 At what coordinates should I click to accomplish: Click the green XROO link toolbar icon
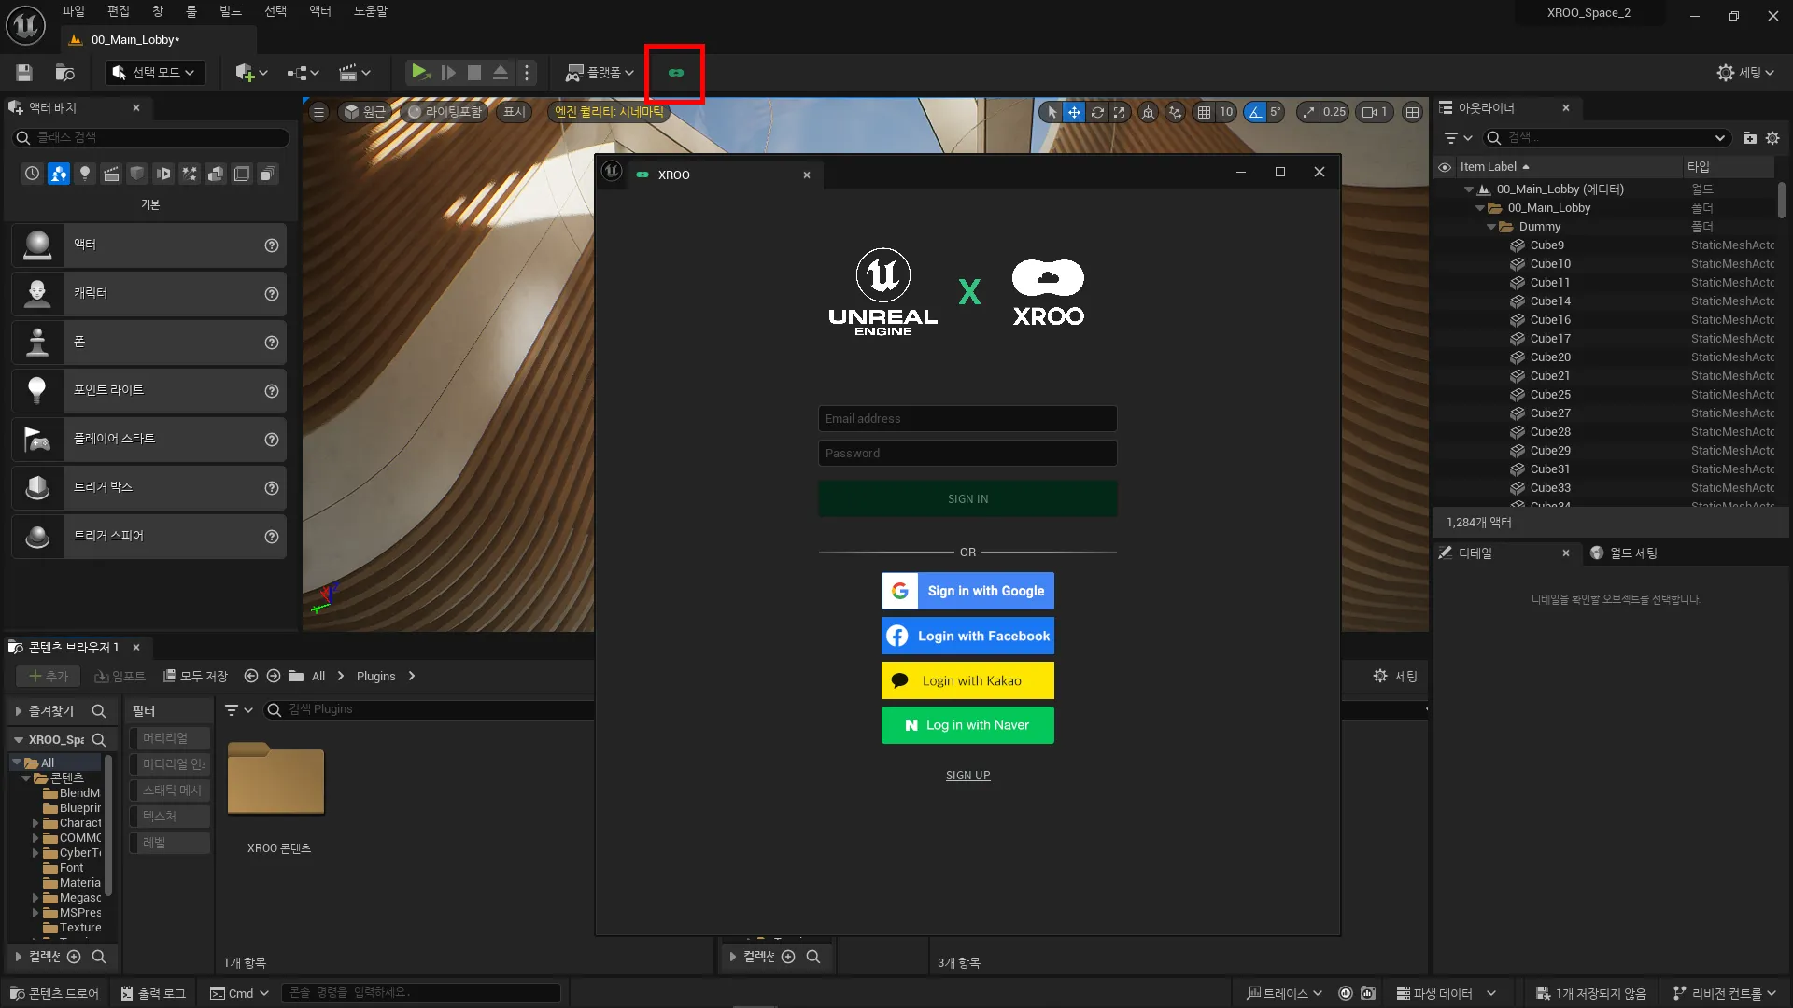[x=675, y=73]
